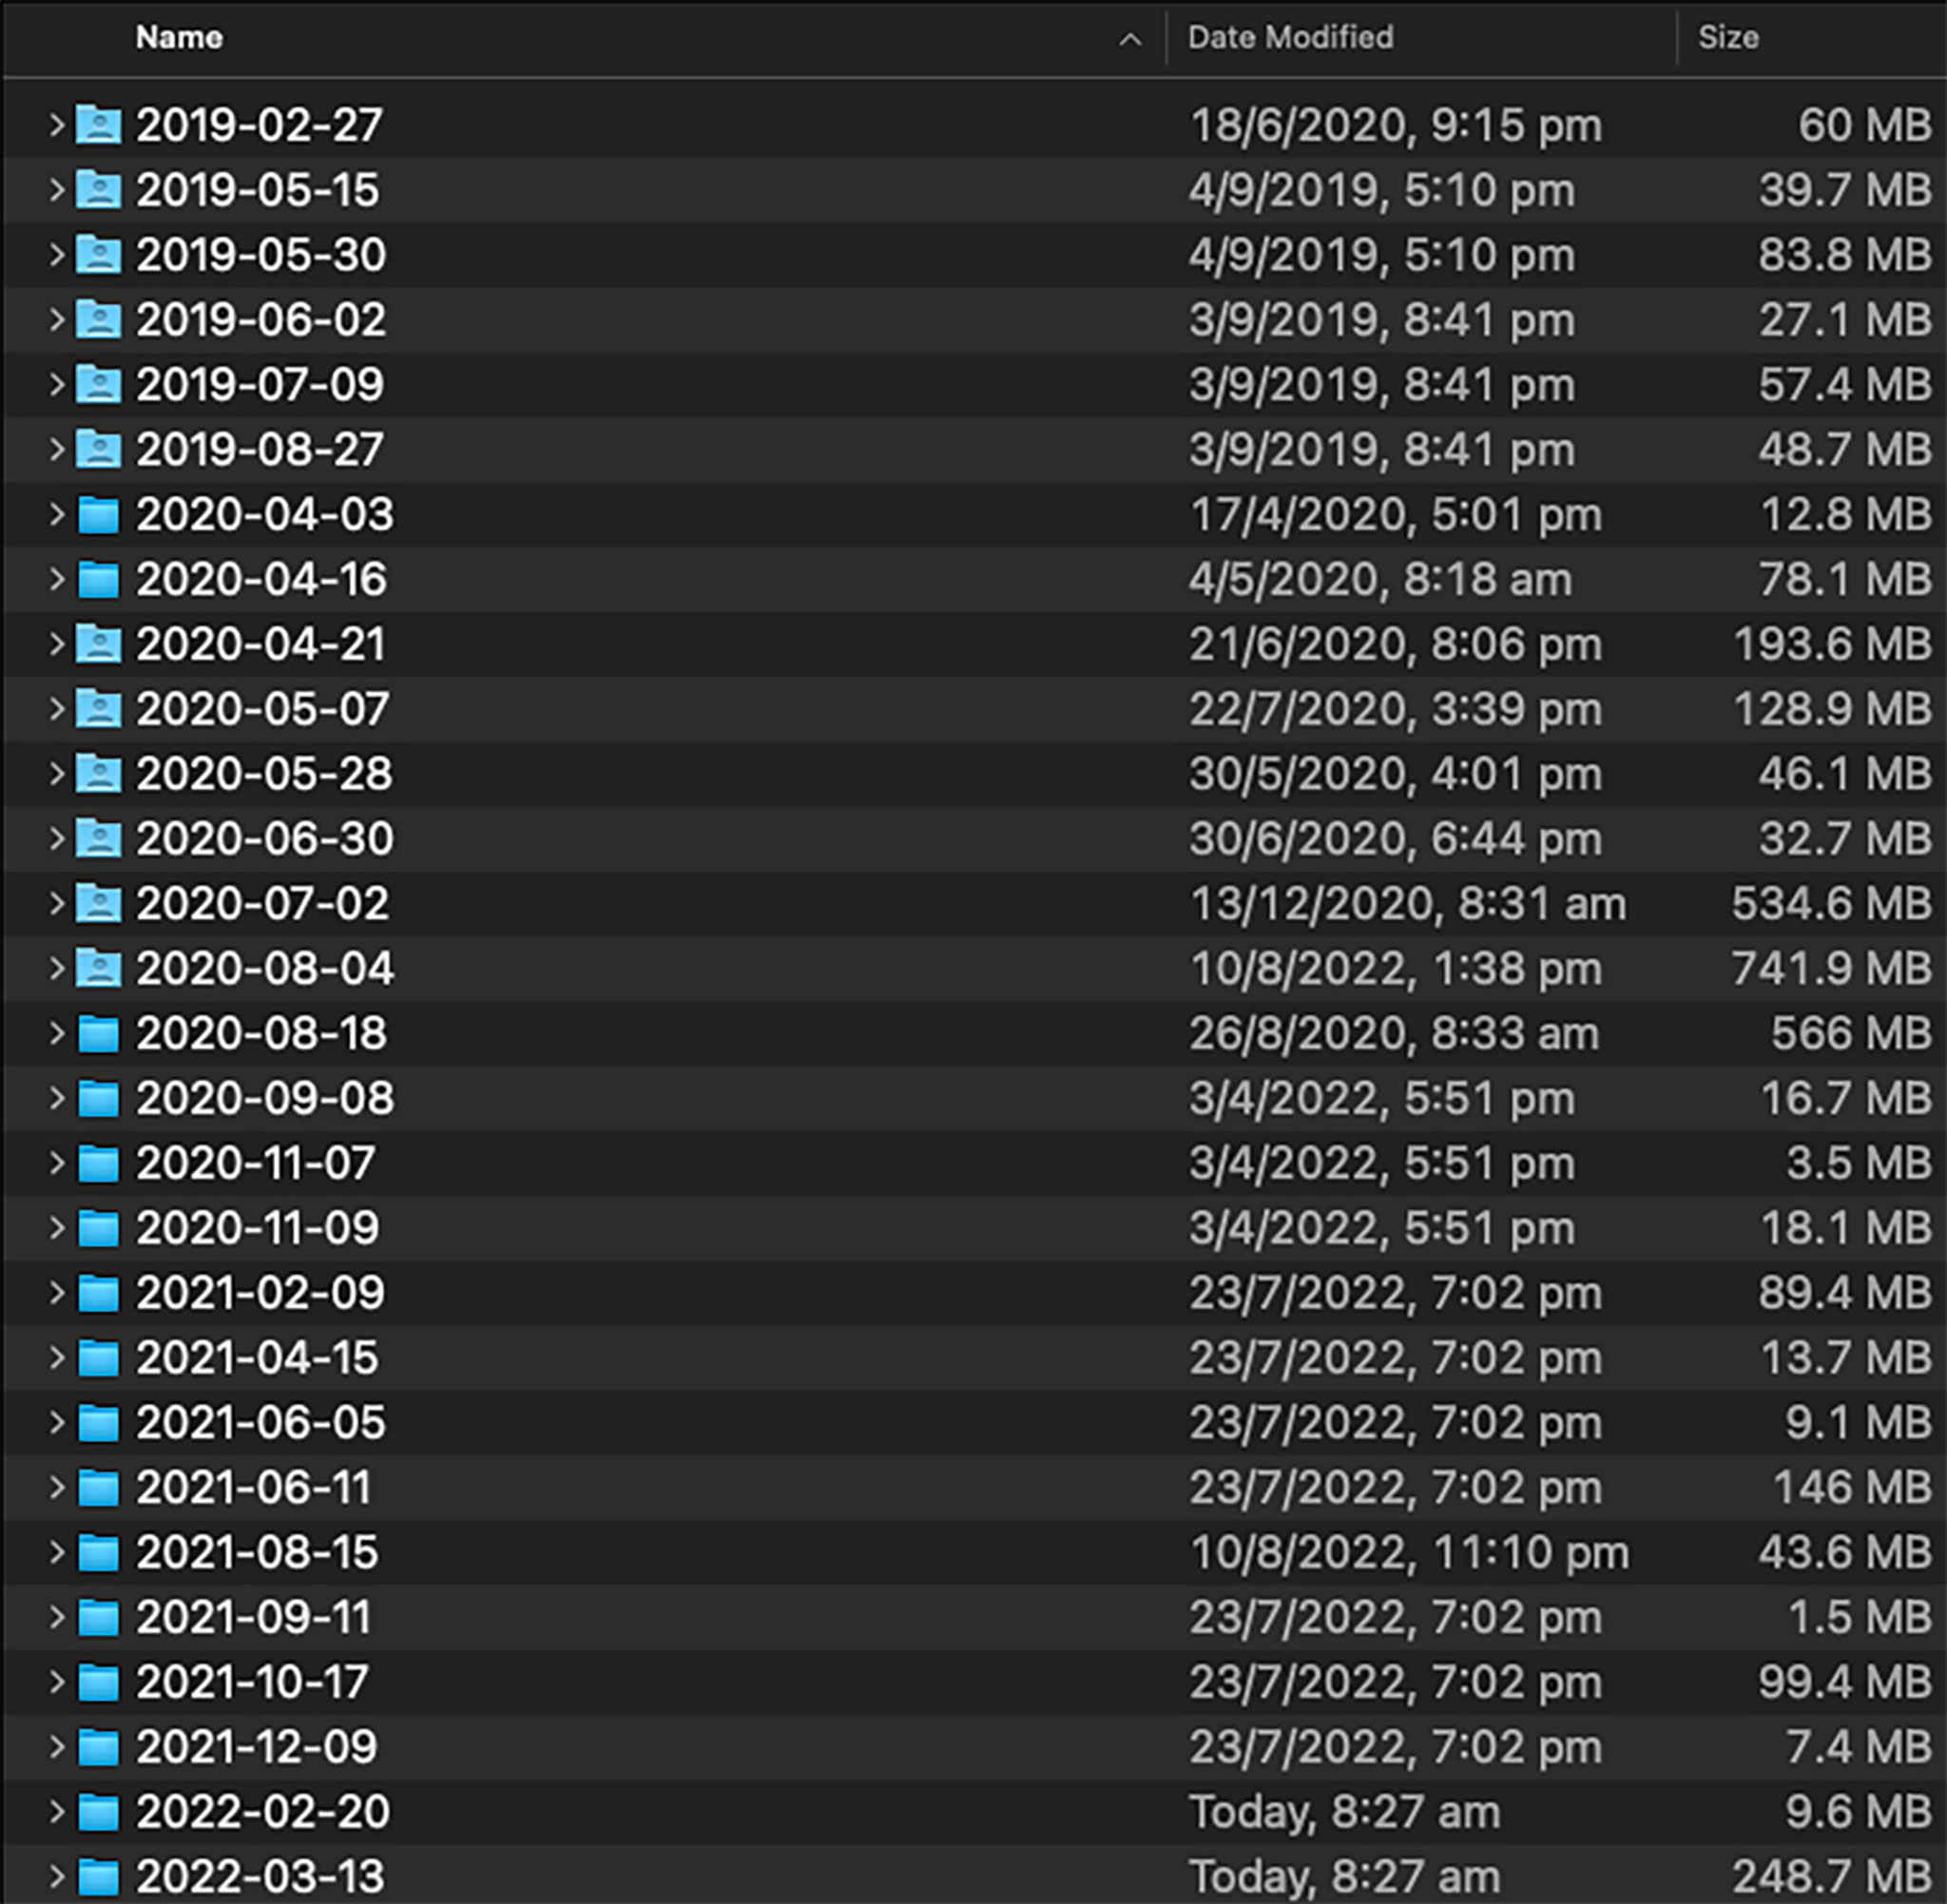
Task: Toggle the sort direction arrow in the Name column
Action: pyautogui.click(x=1130, y=40)
